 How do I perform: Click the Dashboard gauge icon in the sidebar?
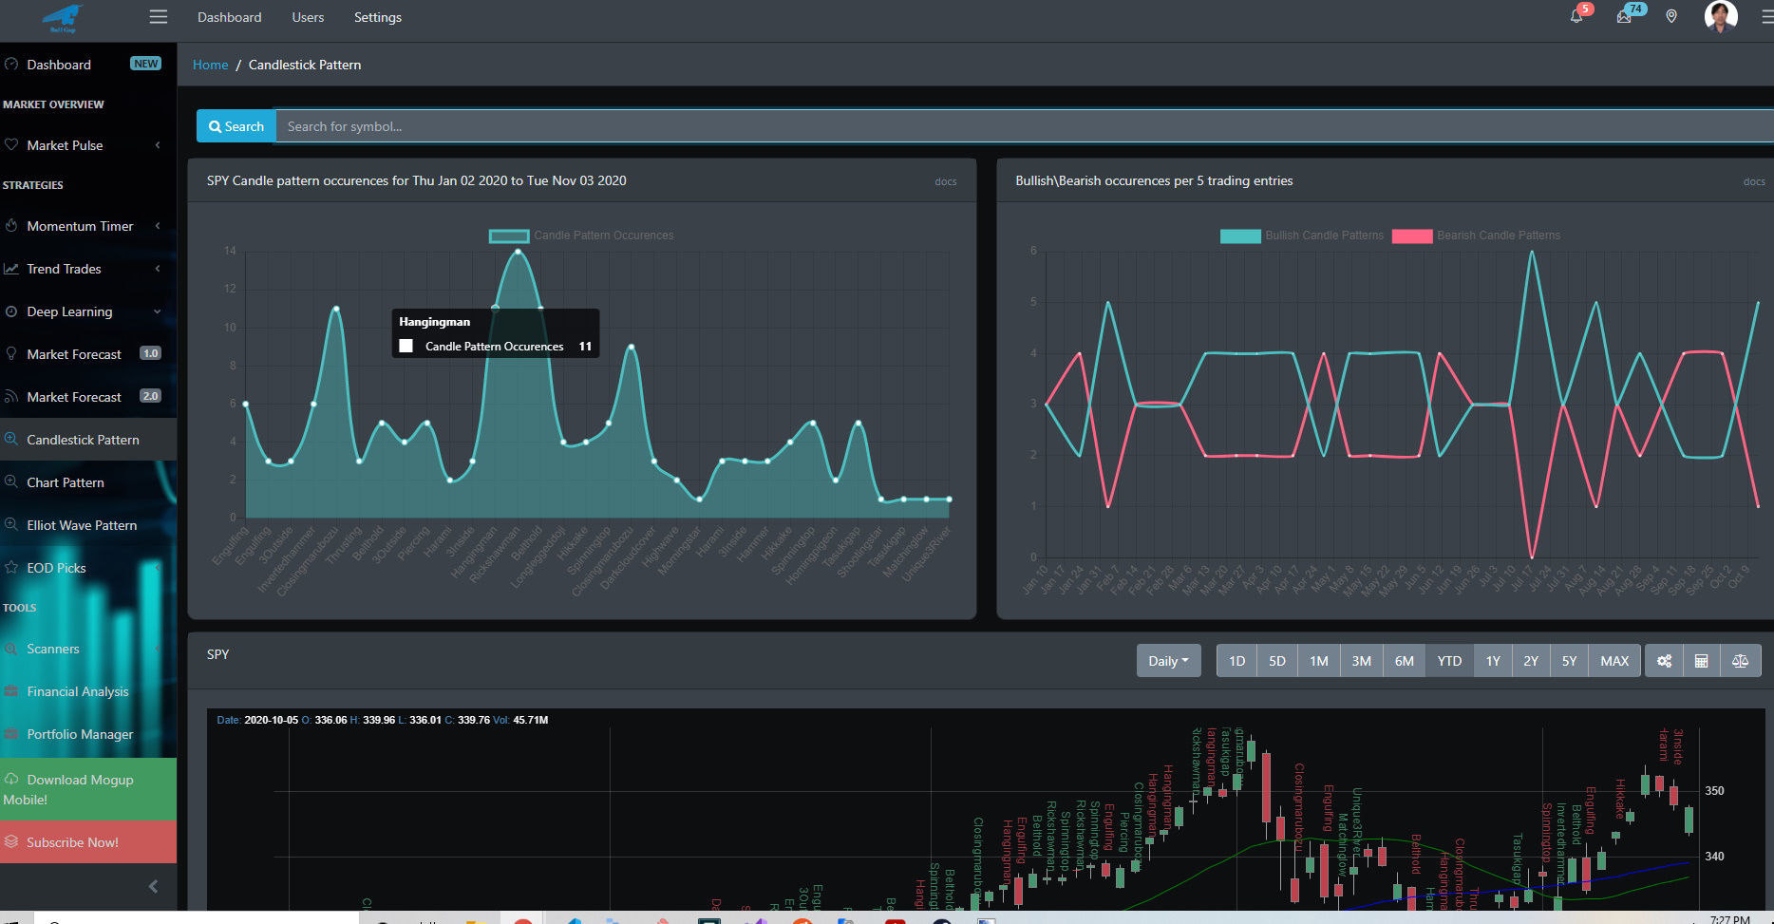(x=11, y=65)
